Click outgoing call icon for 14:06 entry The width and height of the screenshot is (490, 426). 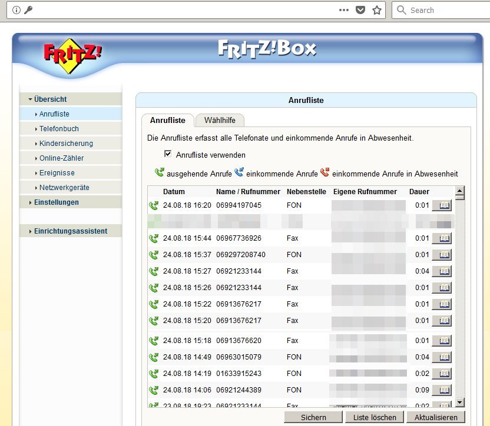[x=154, y=390]
